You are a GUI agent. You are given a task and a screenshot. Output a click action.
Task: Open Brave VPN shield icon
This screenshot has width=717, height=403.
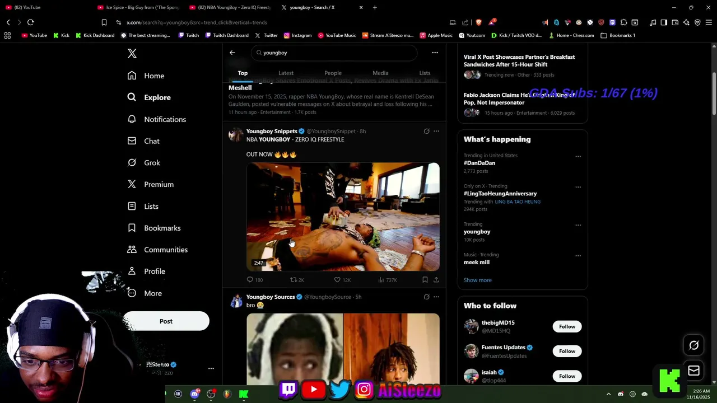tap(697, 22)
